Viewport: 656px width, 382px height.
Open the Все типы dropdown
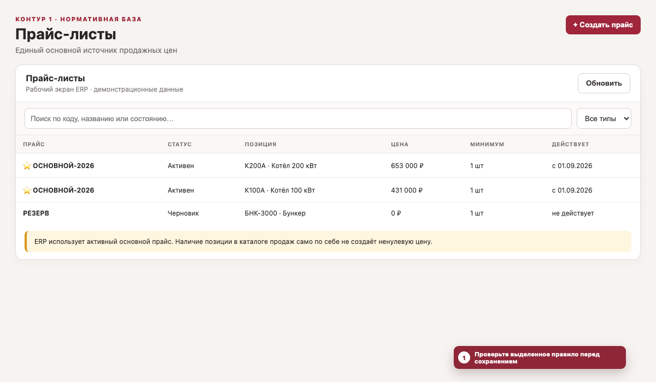click(x=604, y=118)
